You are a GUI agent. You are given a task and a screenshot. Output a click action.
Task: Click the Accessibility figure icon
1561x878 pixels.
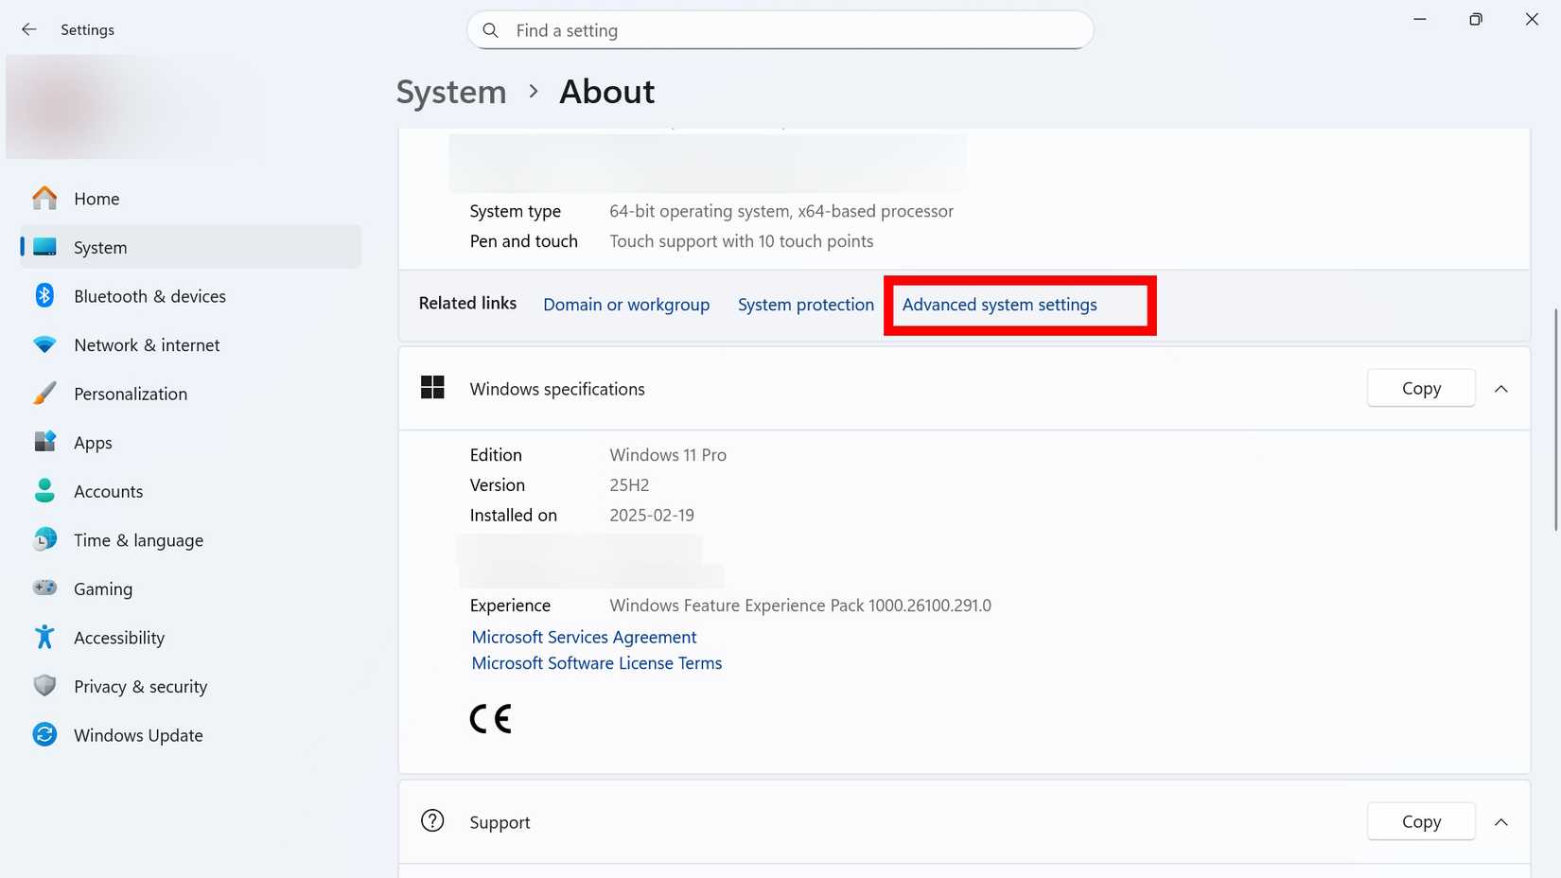click(x=44, y=637)
